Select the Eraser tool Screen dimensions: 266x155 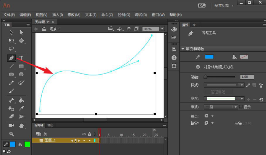pos(11,116)
